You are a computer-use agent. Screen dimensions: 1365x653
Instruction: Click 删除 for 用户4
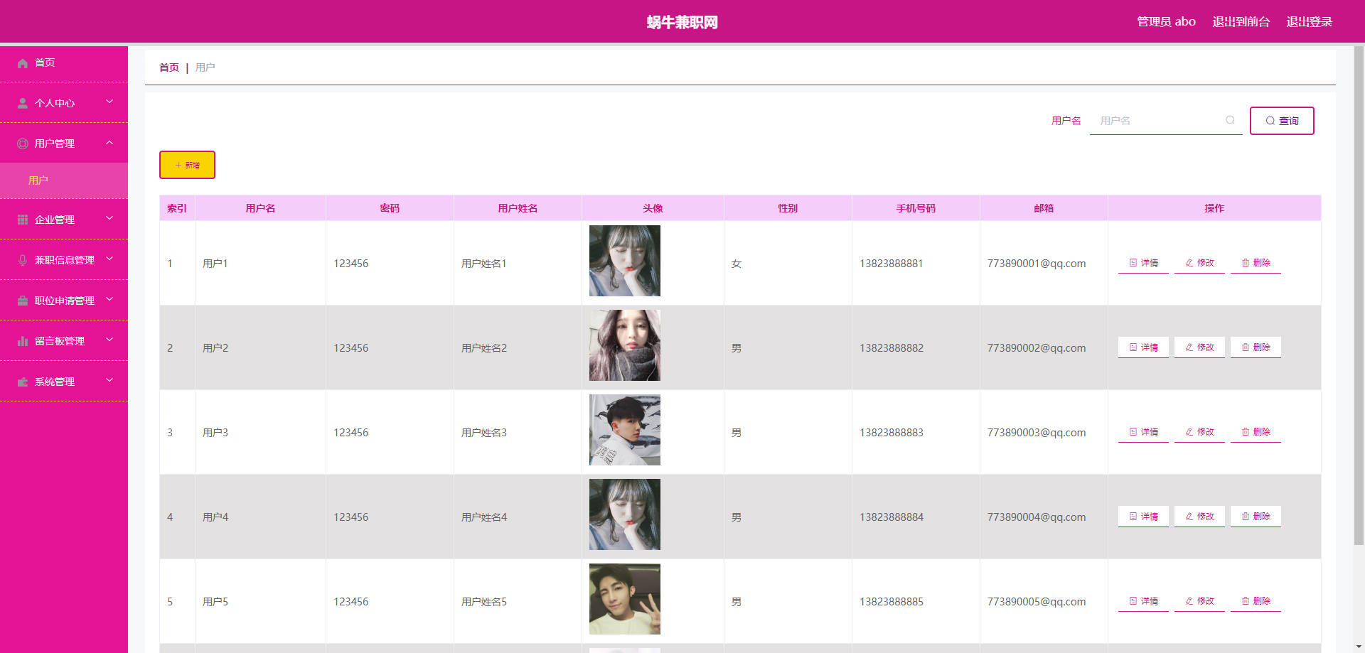1256,517
